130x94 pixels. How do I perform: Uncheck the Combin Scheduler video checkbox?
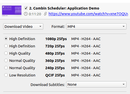click(x=26, y=8)
